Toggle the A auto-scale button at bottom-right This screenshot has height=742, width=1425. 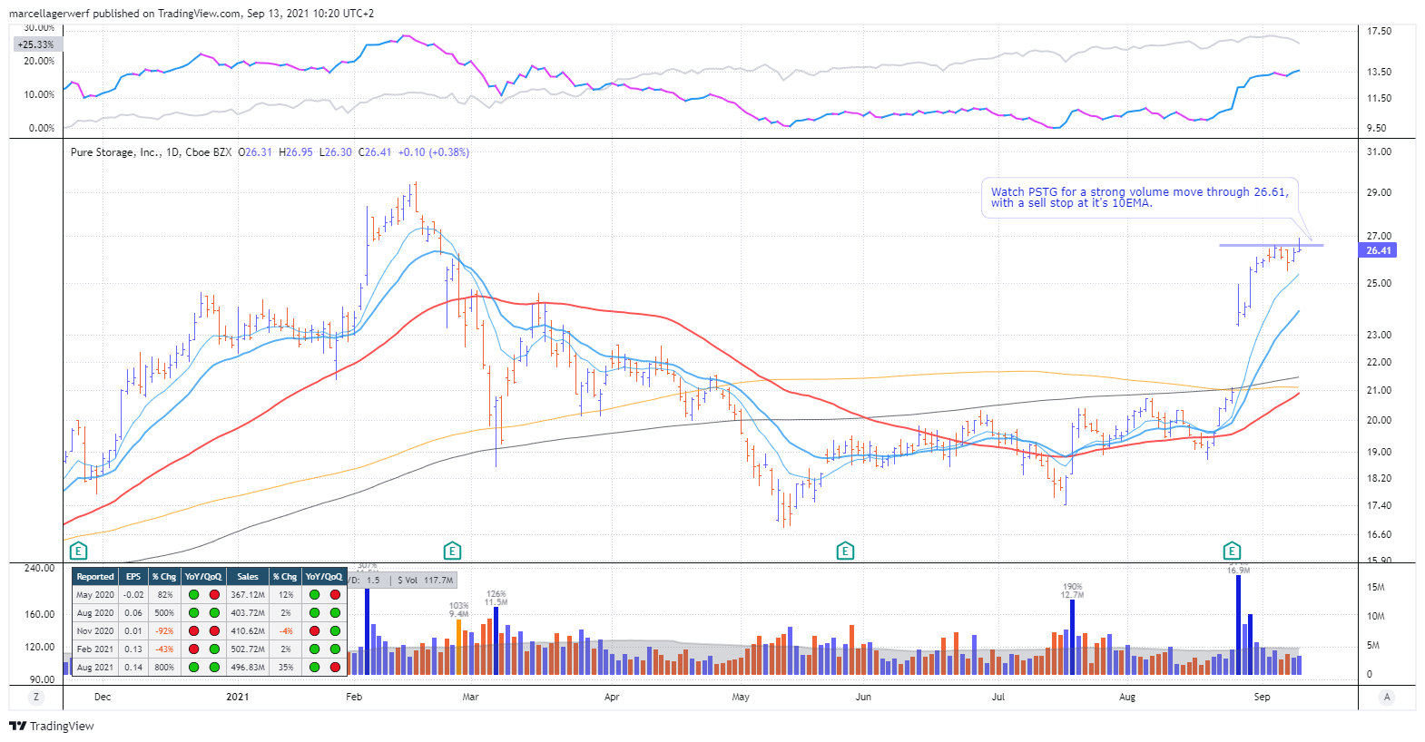coord(1386,697)
